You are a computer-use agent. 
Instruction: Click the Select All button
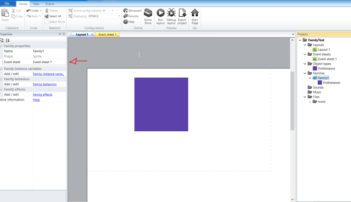(x=55, y=16)
